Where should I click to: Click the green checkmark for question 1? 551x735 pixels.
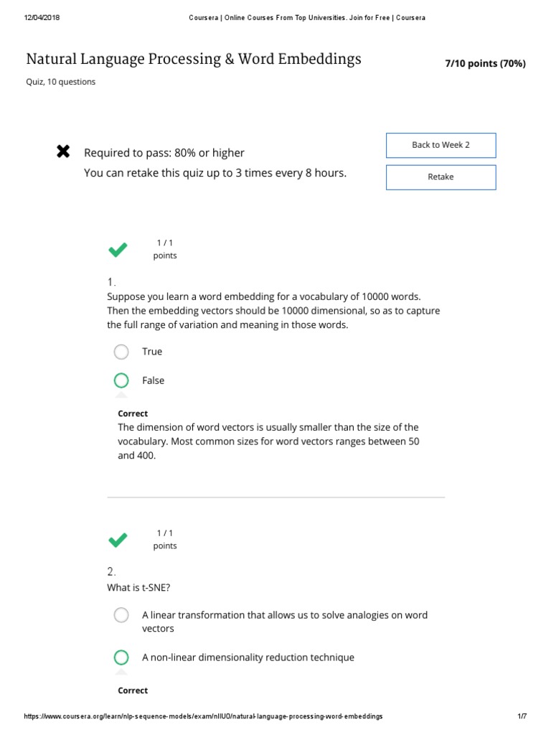click(x=118, y=250)
